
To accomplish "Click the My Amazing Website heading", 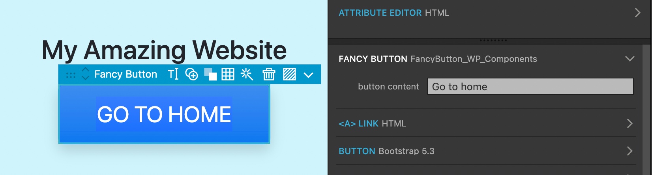I will click(164, 50).
